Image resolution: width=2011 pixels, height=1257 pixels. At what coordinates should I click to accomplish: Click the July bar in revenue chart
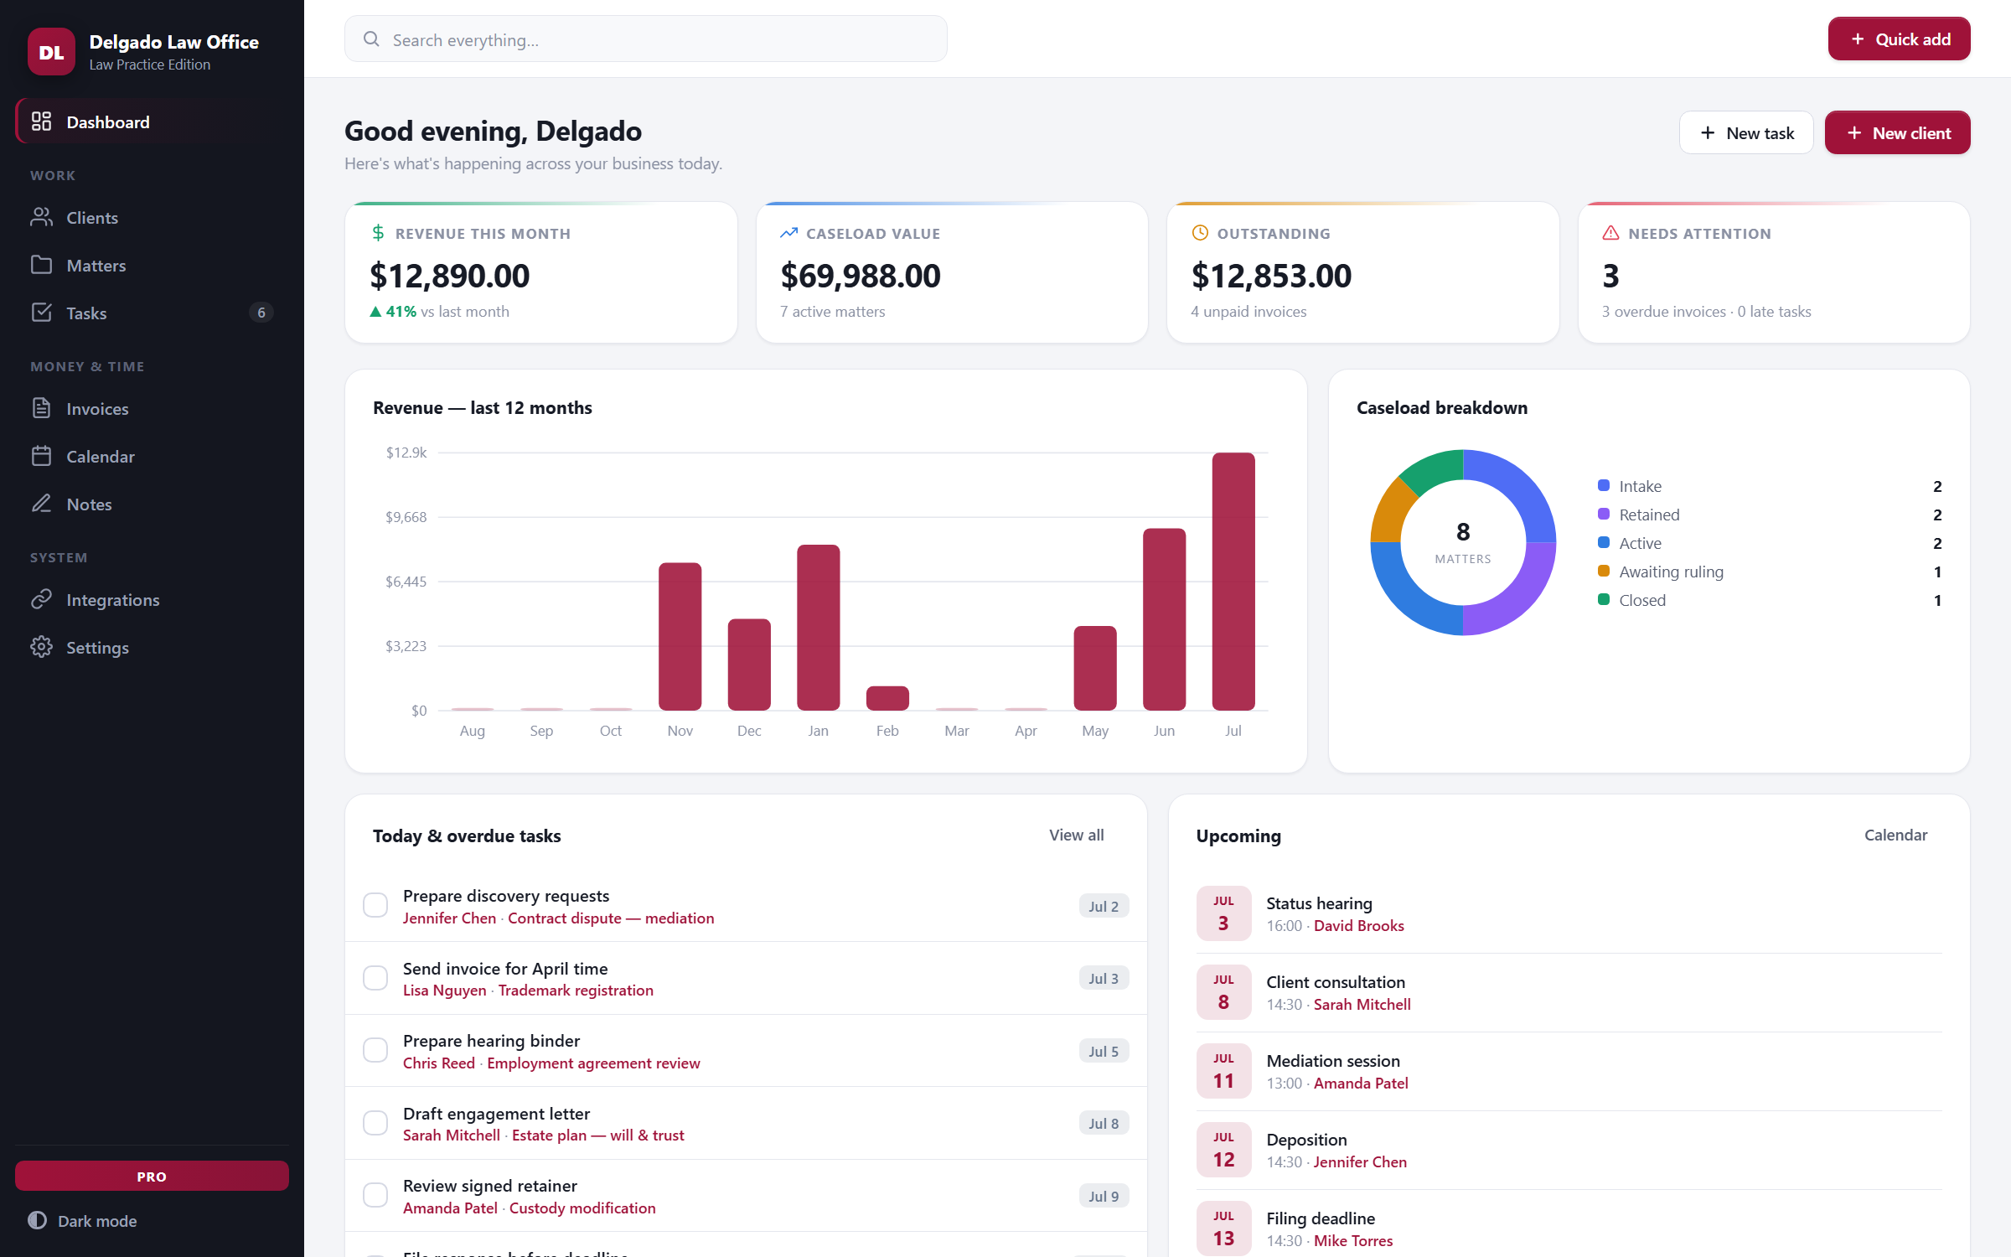[x=1233, y=581]
